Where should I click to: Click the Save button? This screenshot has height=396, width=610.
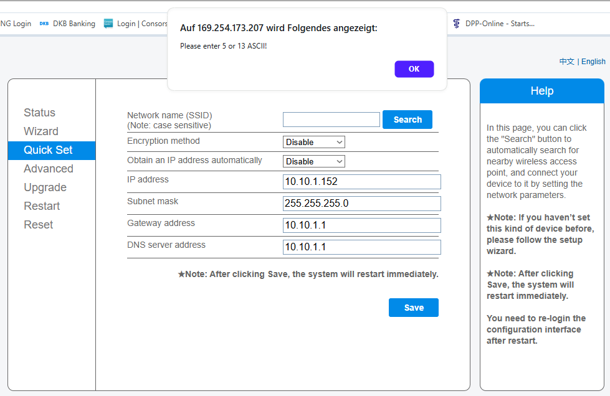click(413, 308)
